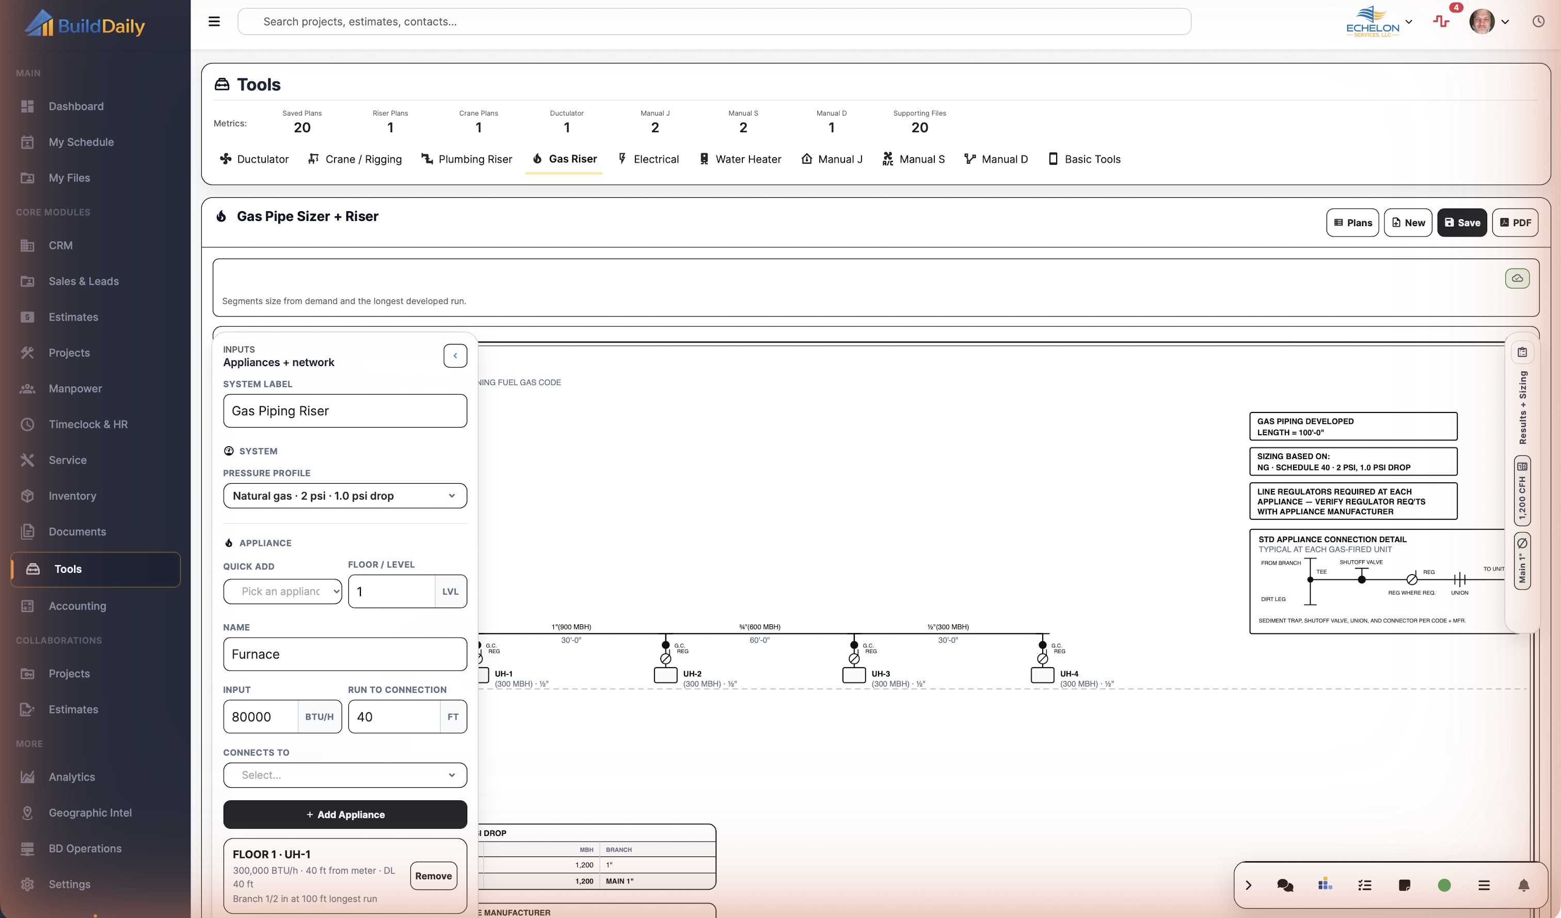Viewport: 1561px width, 918px height.
Task: Click the green status dot
Action: pos(1444,885)
